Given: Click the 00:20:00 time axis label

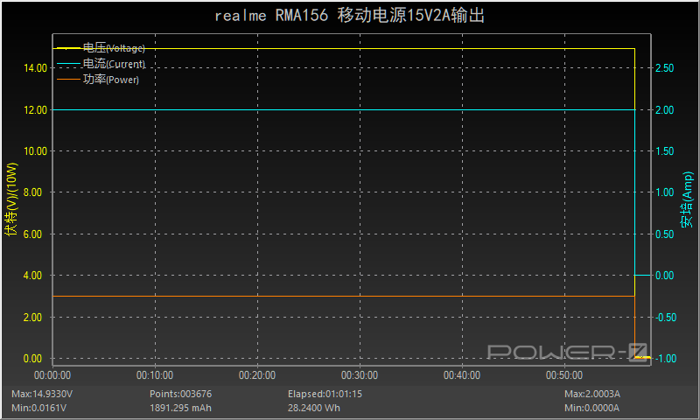Looking at the screenshot, I should (x=257, y=374).
